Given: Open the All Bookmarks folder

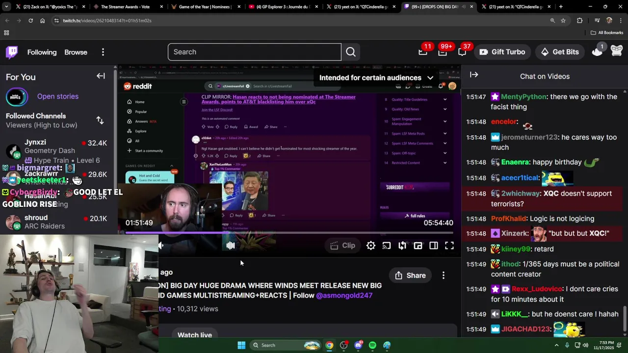Looking at the screenshot, I should [607, 33].
